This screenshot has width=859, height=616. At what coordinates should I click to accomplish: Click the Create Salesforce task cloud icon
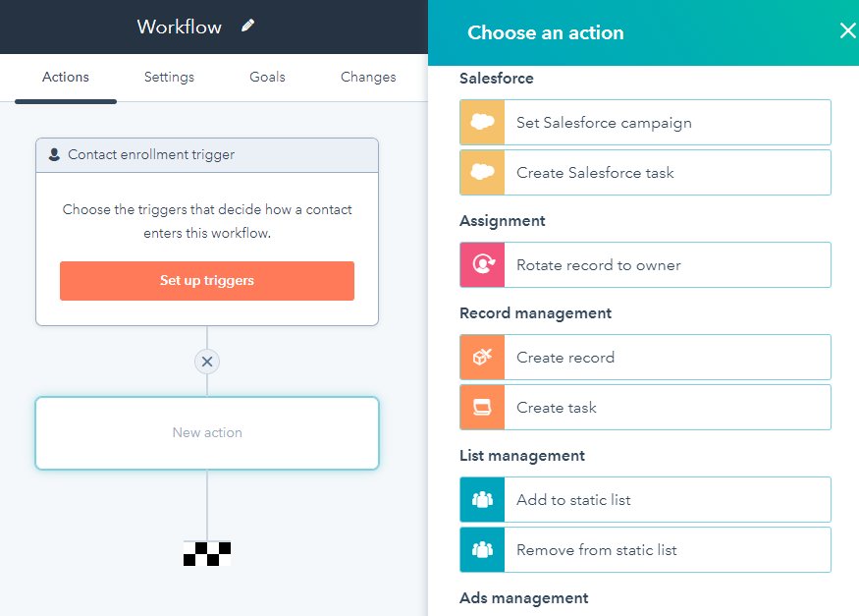[482, 173]
